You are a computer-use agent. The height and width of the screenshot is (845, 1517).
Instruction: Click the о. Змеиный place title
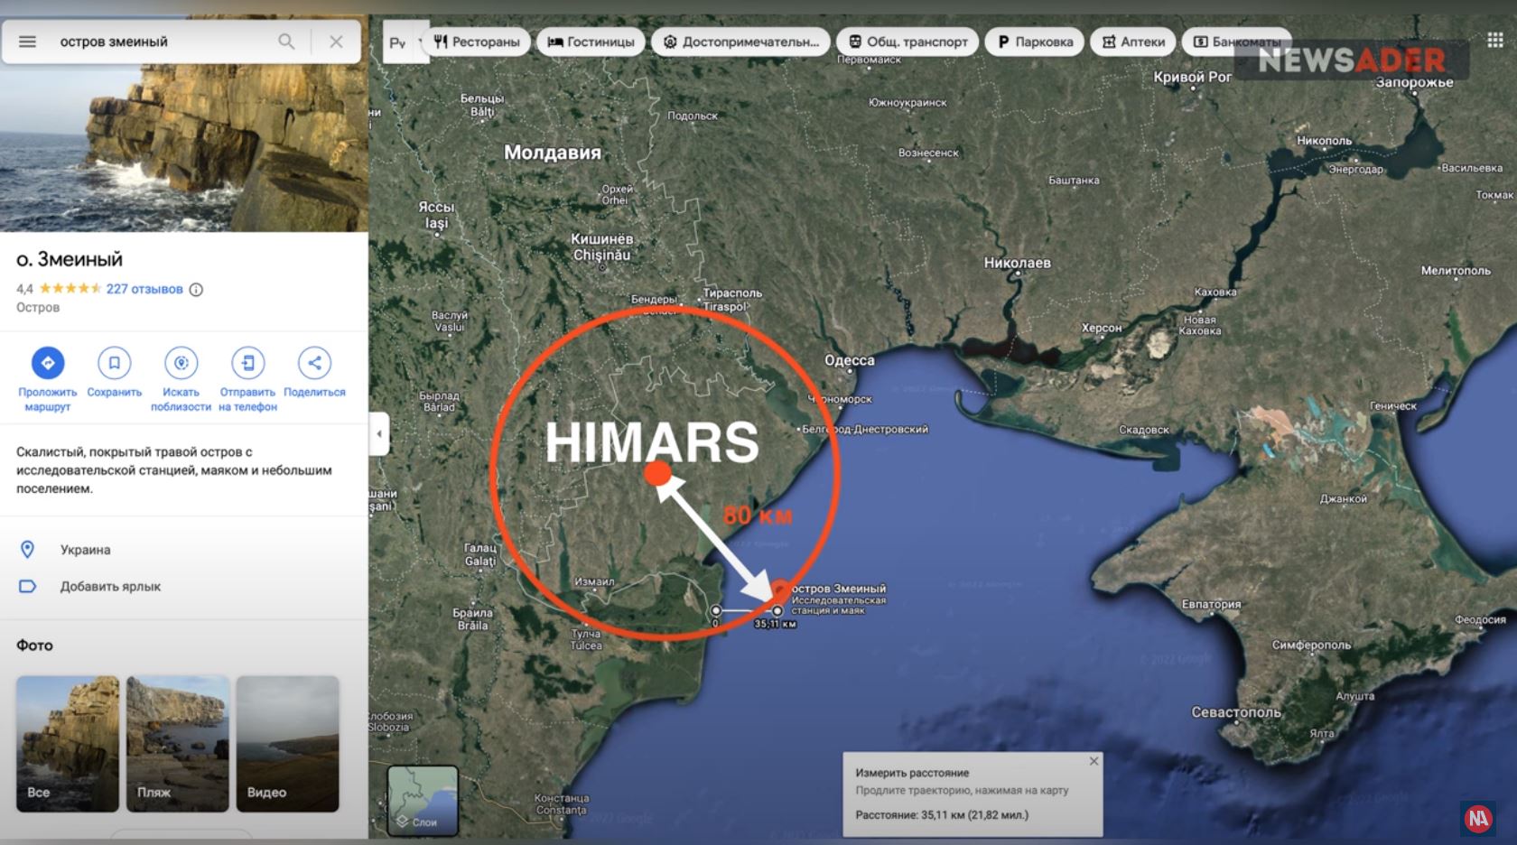point(70,259)
